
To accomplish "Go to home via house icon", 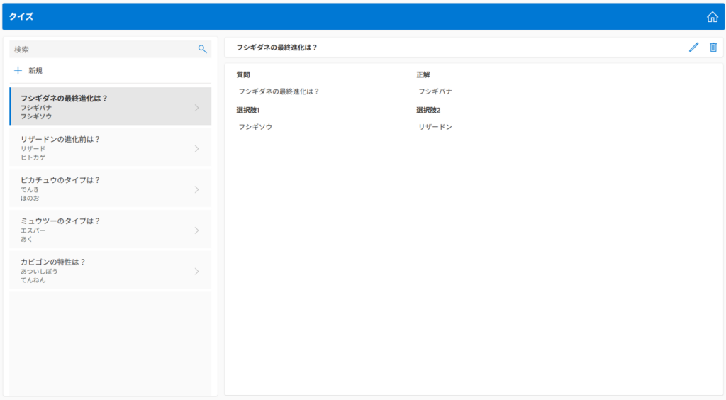I will click(x=712, y=17).
